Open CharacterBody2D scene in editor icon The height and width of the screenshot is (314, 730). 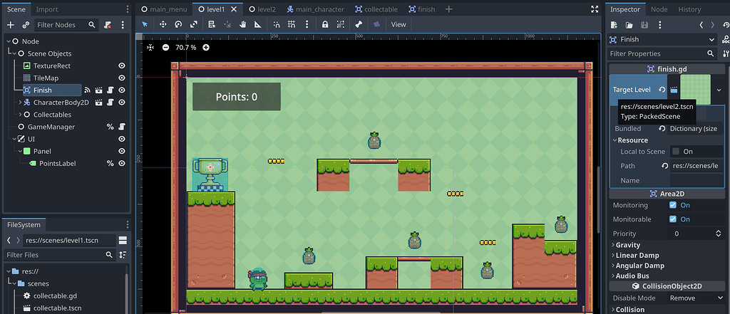point(98,103)
